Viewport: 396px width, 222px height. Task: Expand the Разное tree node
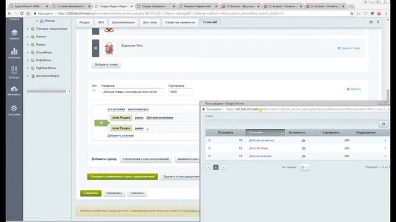coord(37,21)
